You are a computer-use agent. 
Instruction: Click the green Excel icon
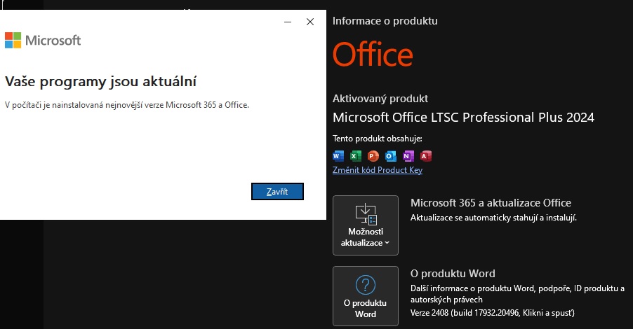point(355,156)
